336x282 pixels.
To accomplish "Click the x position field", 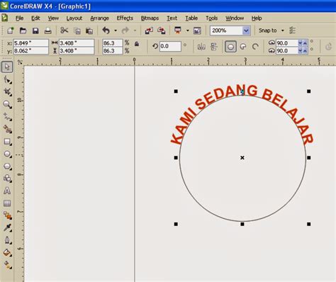I will pos(30,43).
